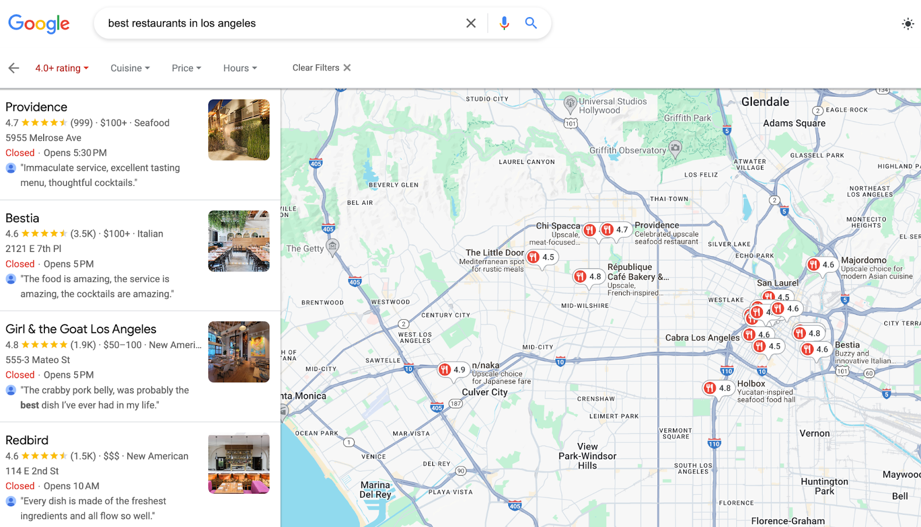921x527 pixels.
Task: Clear the search box text
Action: (x=471, y=23)
